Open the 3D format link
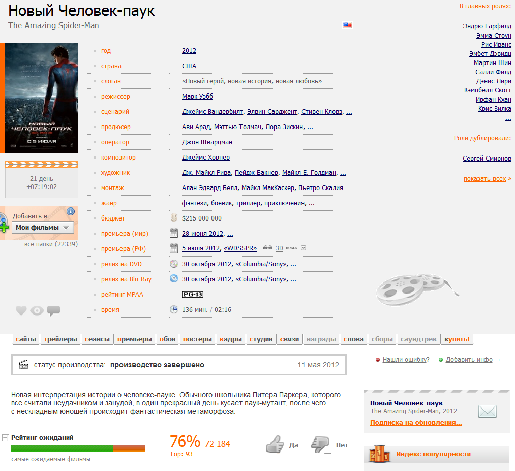The image size is (515, 471). (279, 248)
